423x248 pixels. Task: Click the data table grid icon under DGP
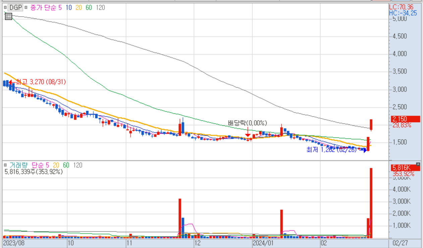click(8, 16)
